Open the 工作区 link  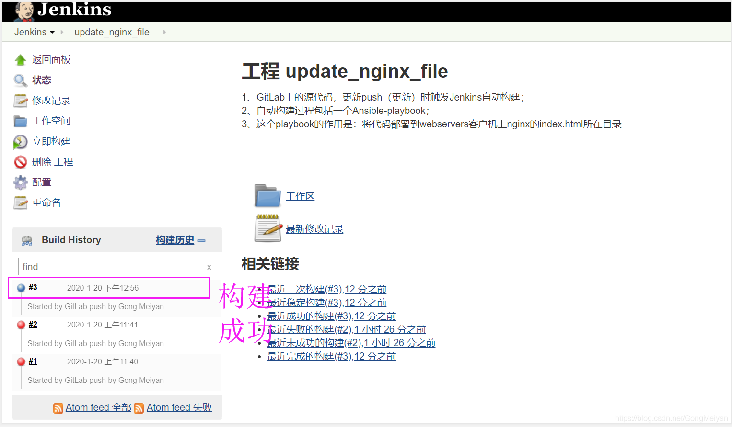coord(300,197)
